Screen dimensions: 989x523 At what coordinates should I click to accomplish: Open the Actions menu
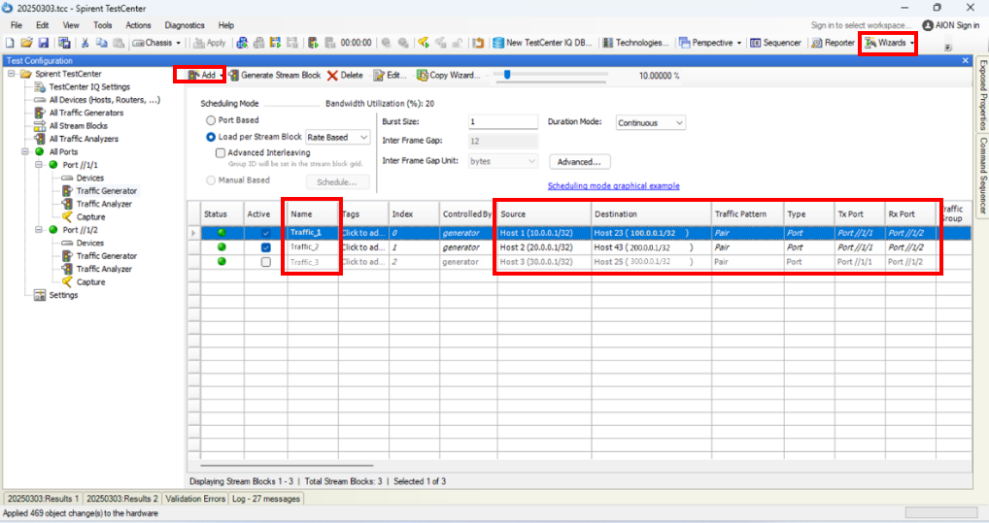(x=138, y=25)
